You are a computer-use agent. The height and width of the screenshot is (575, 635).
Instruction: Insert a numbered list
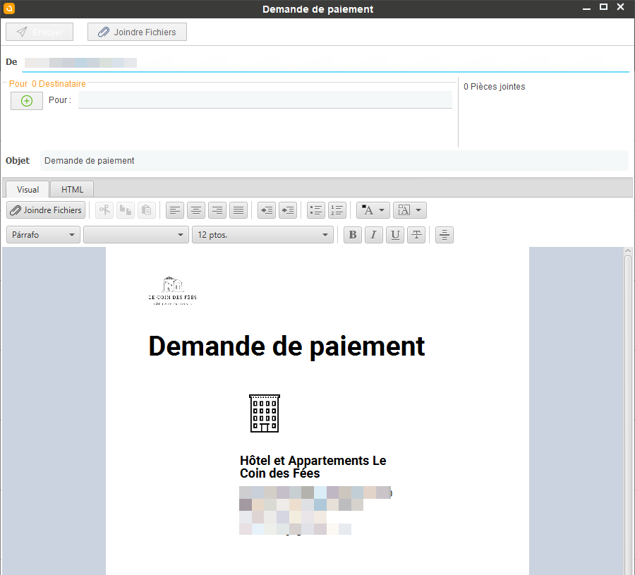coord(337,210)
